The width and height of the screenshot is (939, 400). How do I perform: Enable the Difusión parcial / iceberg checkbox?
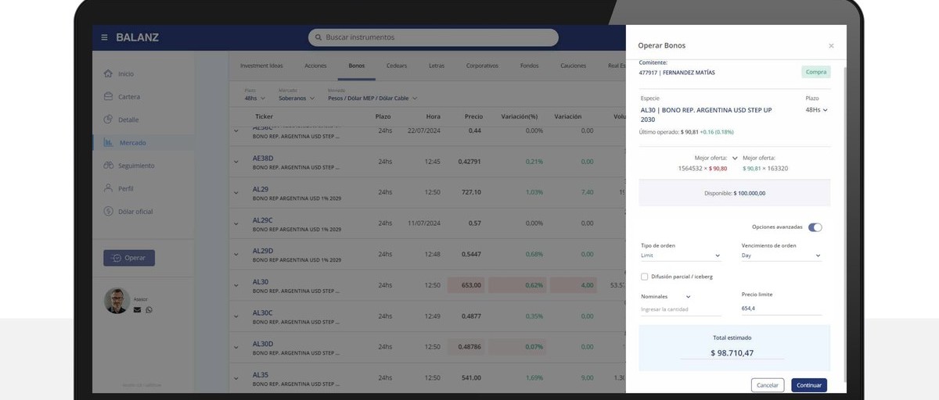(x=644, y=277)
